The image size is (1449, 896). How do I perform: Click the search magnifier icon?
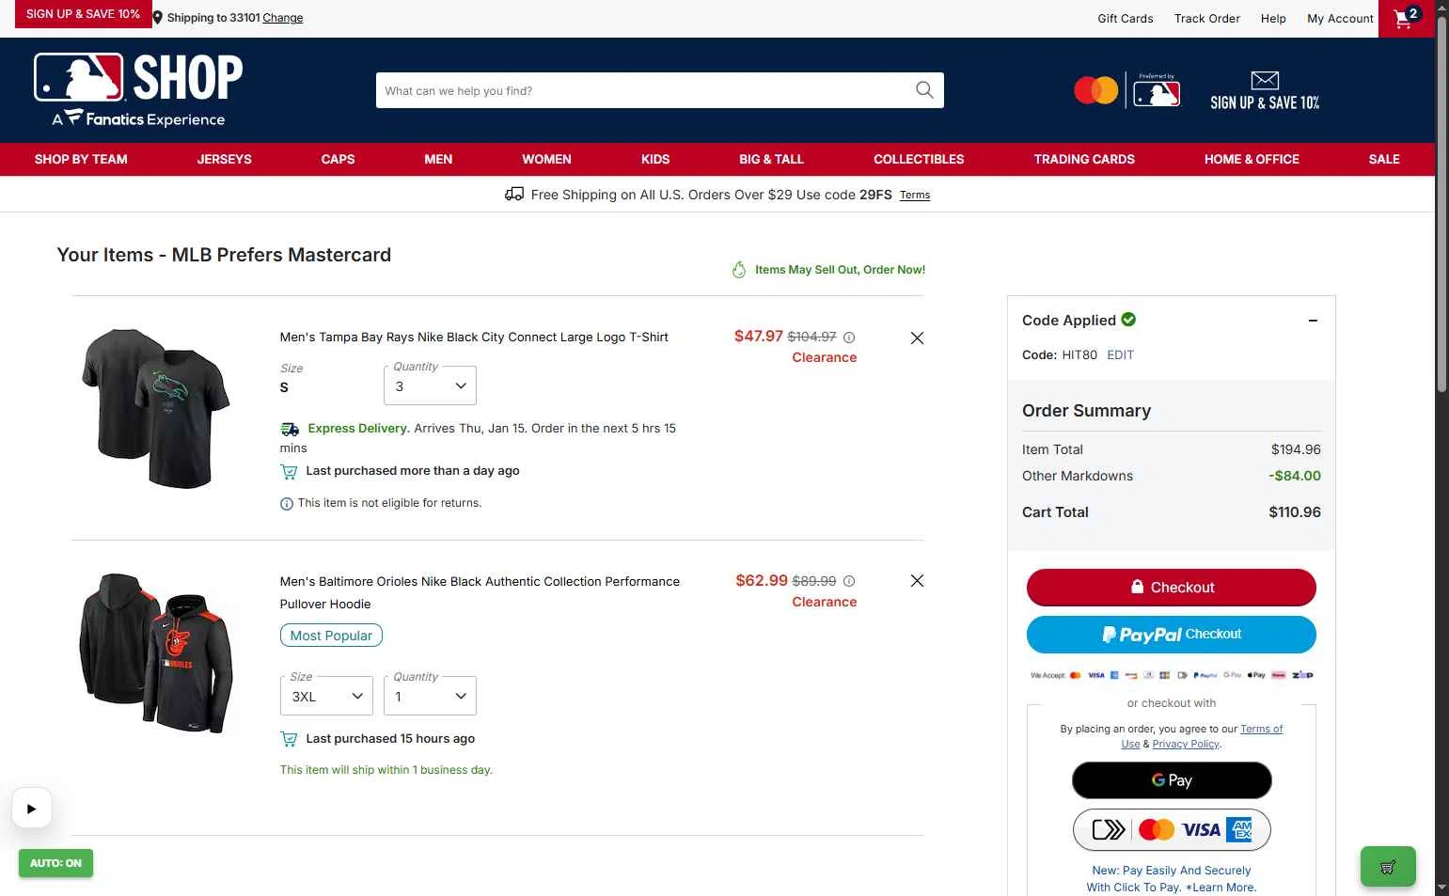point(924,90)
